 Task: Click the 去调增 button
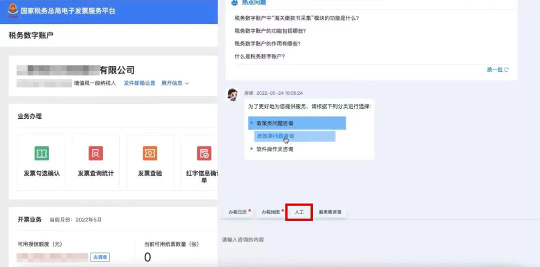100,257
